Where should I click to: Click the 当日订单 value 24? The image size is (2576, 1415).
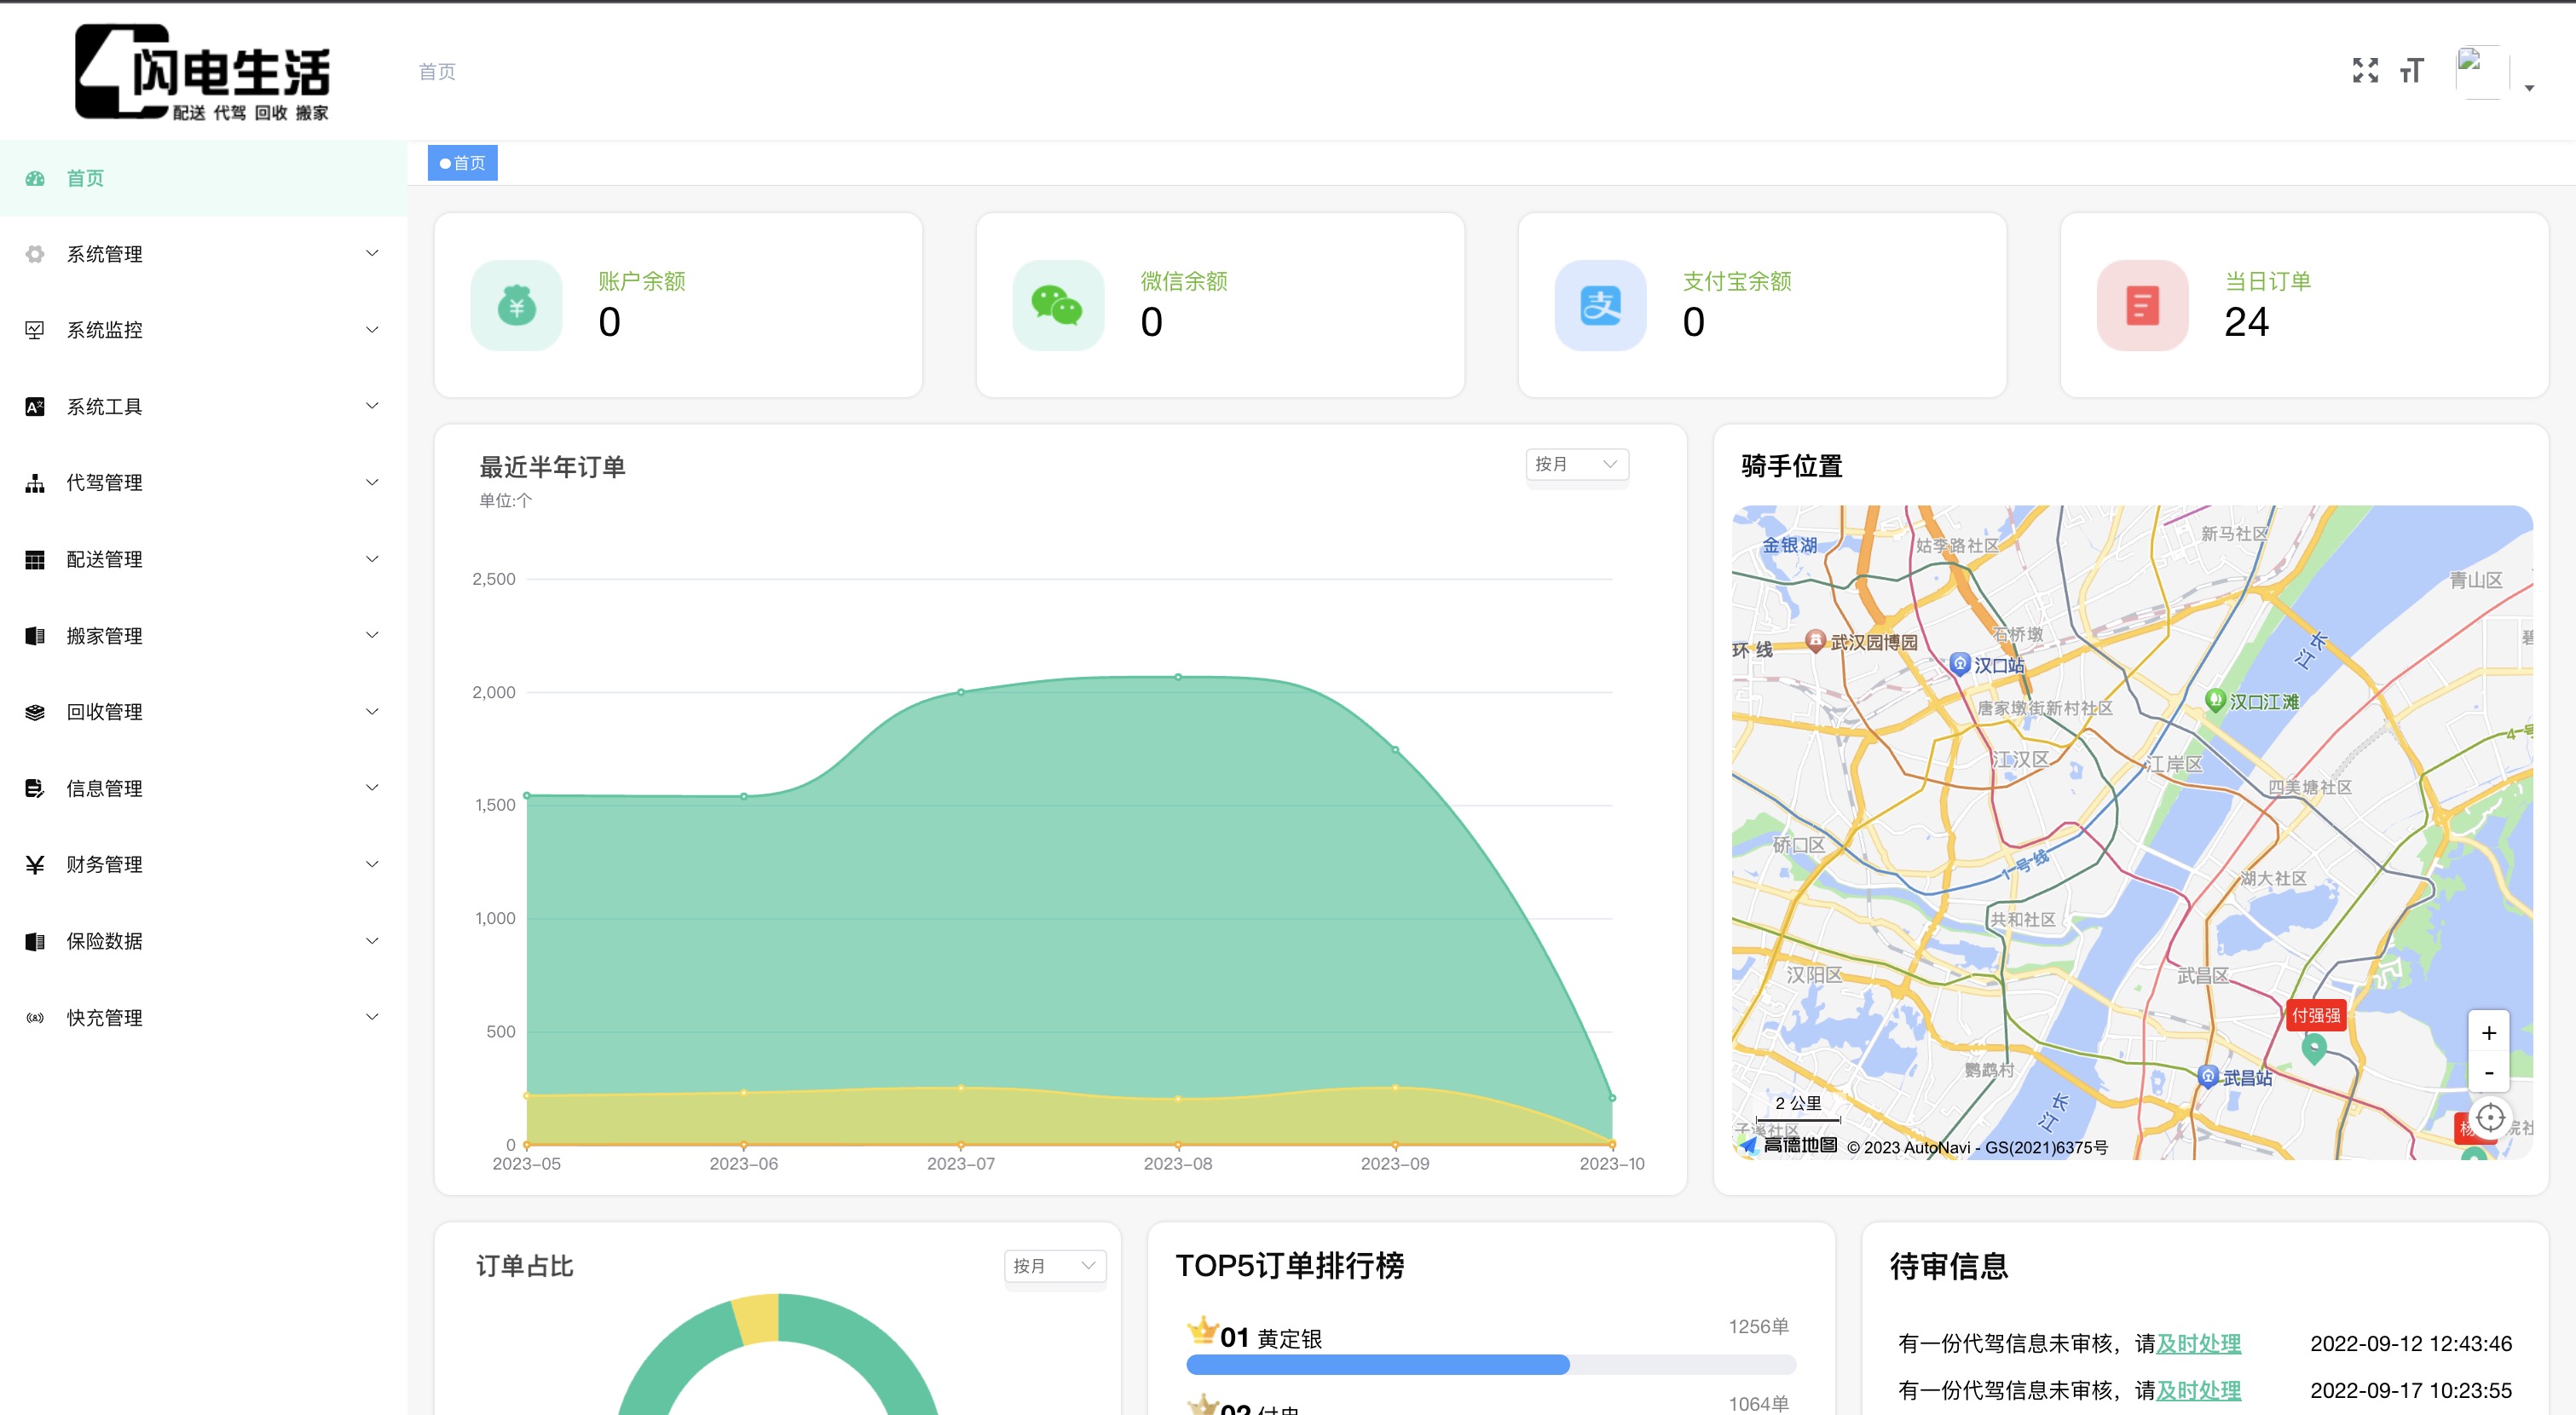(2246, 322)
